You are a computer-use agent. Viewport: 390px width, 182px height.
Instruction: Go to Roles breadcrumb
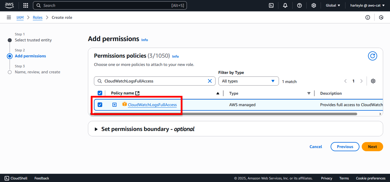37,17
